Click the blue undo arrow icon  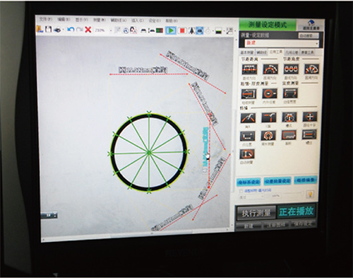71,30
